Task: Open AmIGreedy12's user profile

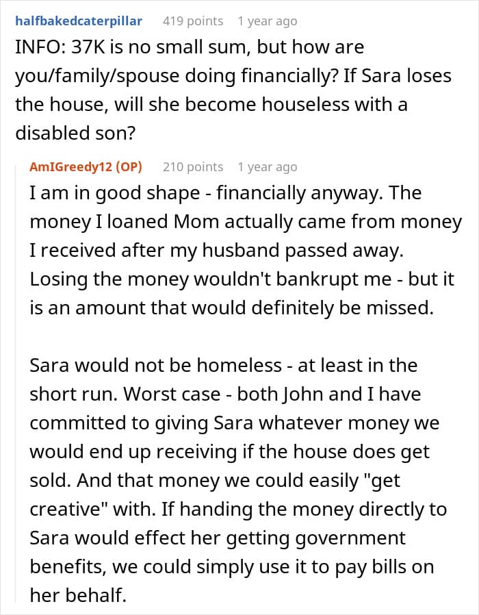Action: (71, 166)
